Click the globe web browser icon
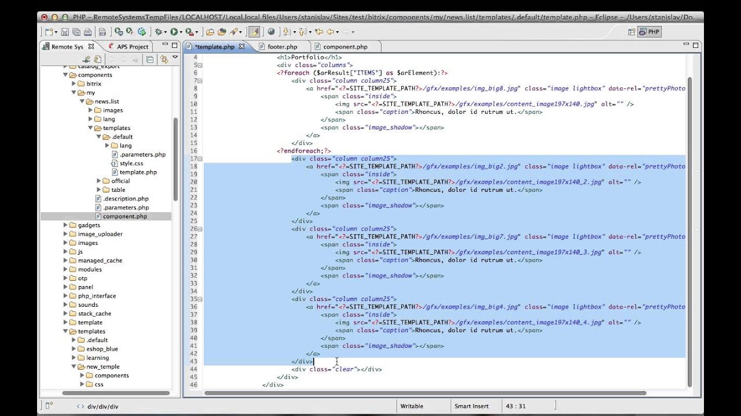Image resolution: width=741 pixels, height=416 pixels. 271,32
